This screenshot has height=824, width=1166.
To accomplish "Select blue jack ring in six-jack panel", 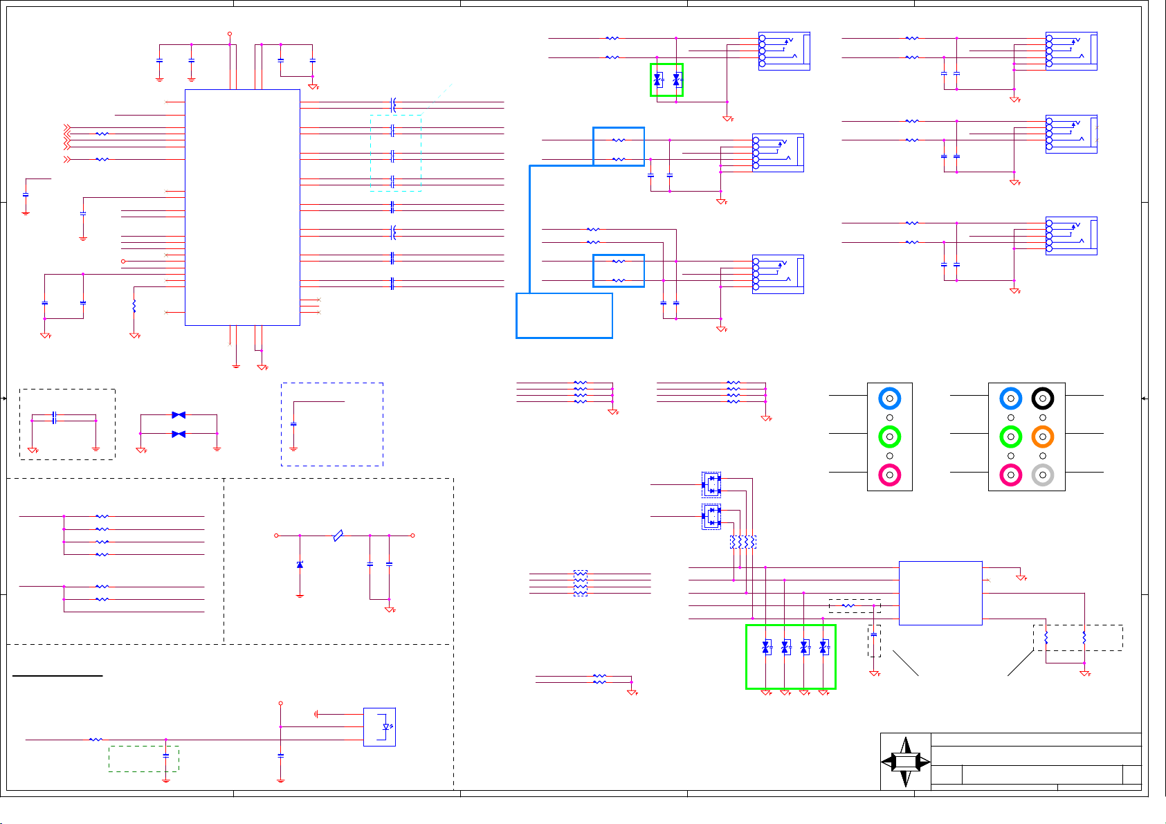I will pyautogui.click(x=1011, y=399).
